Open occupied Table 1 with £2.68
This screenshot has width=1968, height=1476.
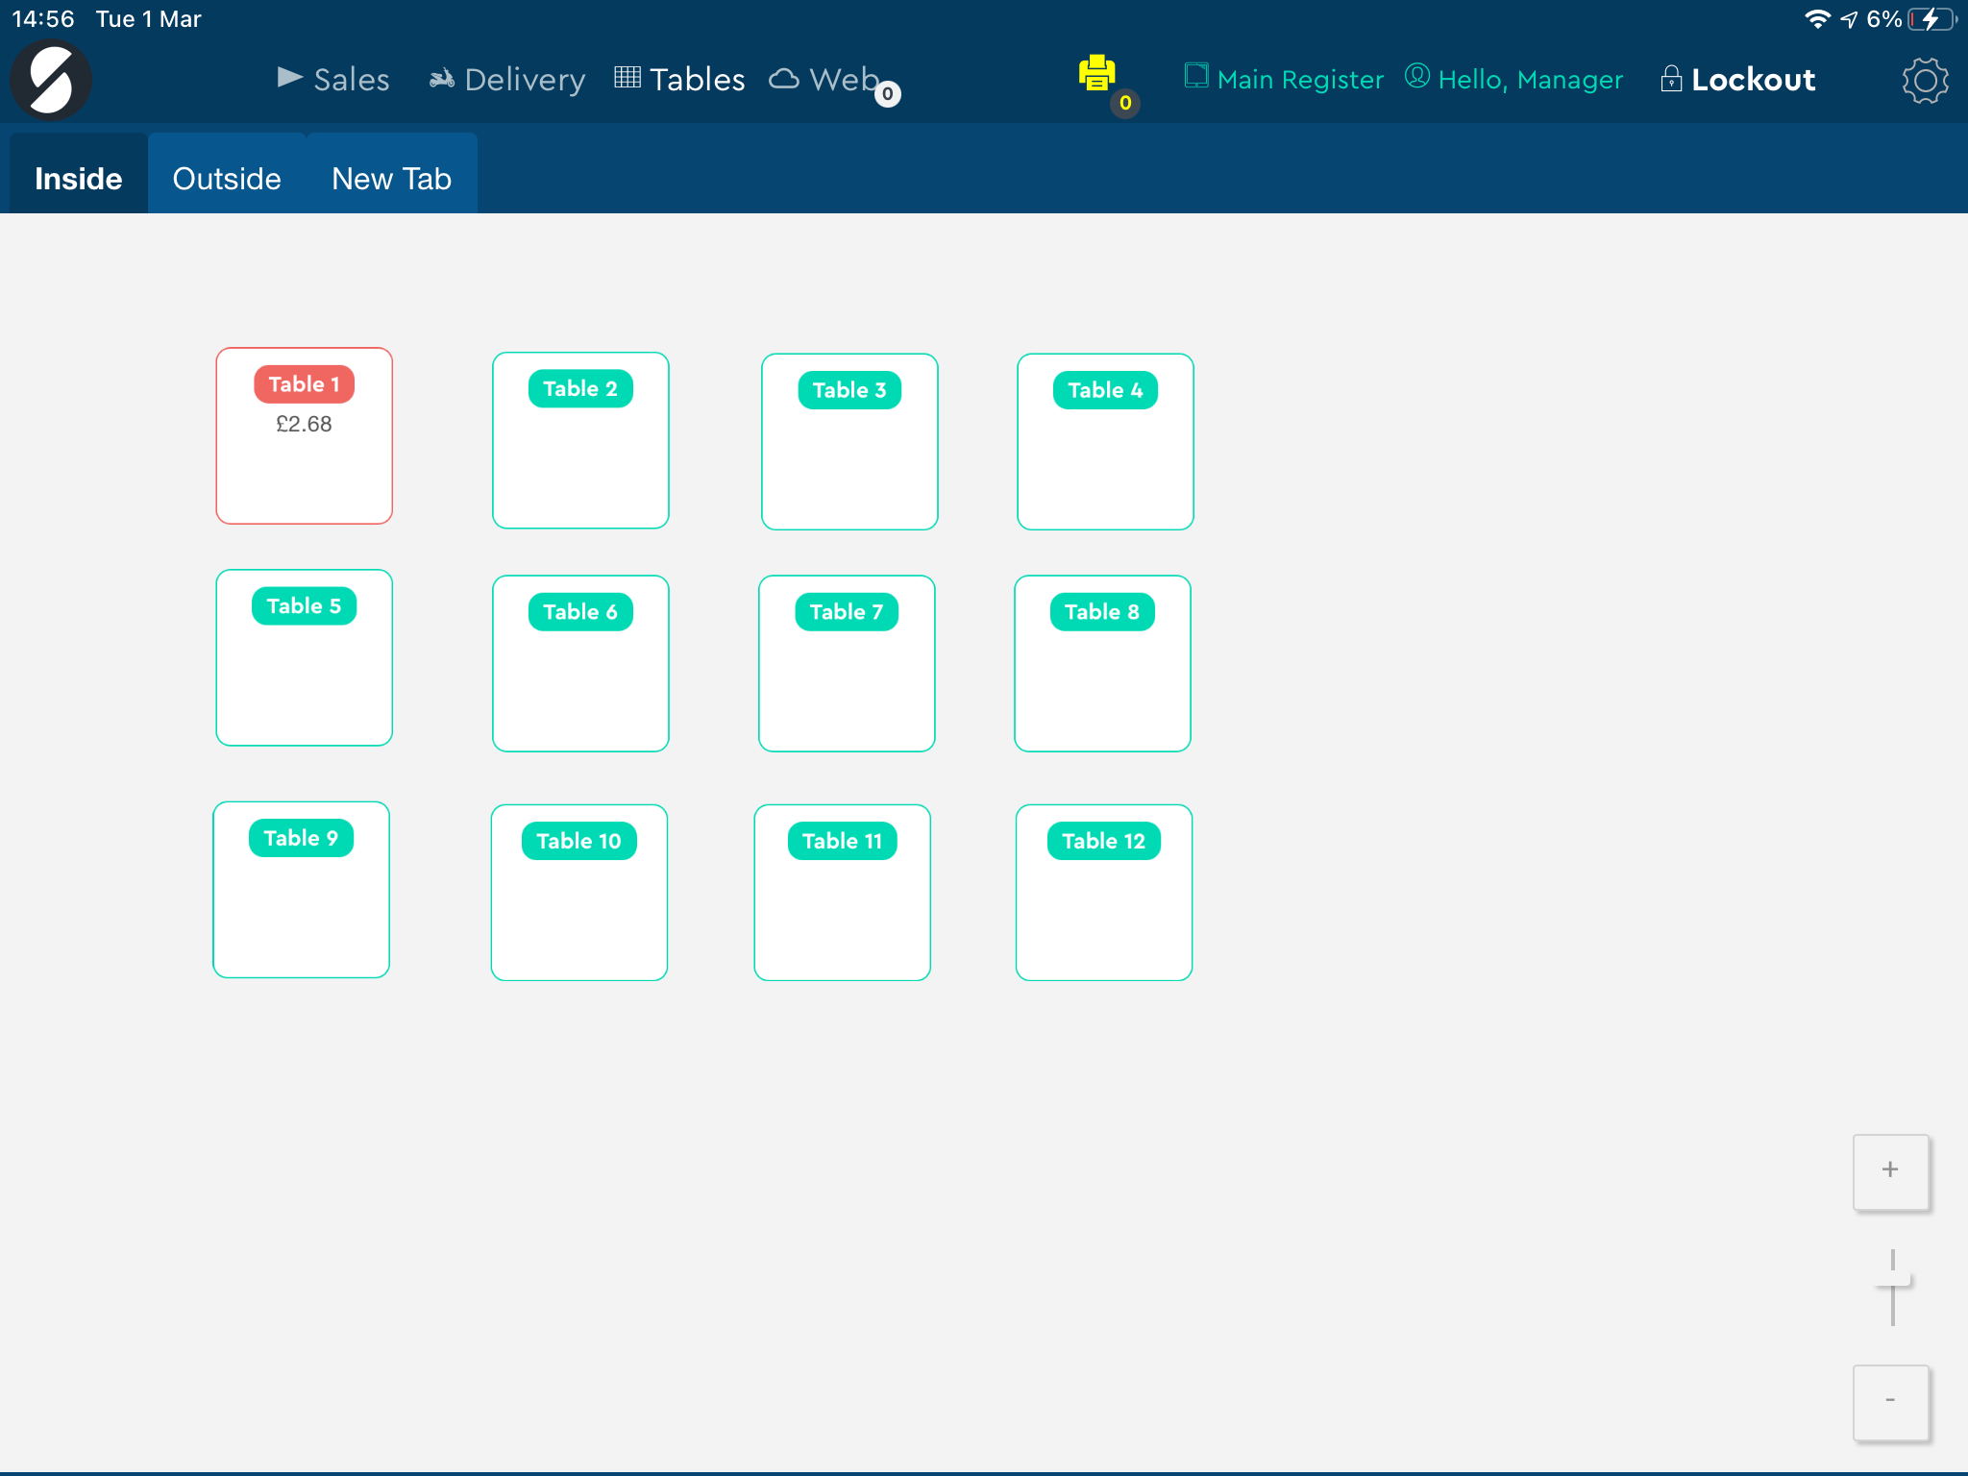[305, 436]
